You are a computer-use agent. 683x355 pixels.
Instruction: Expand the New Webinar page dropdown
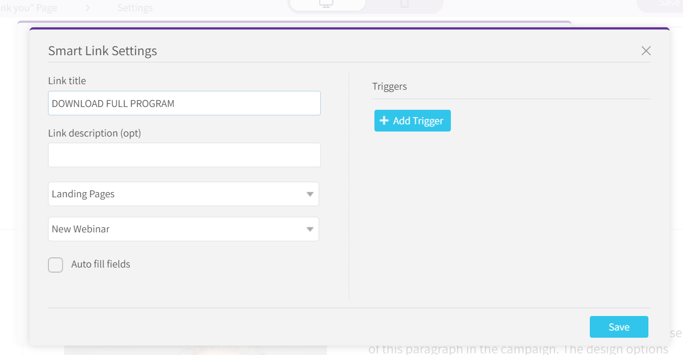(183, 229)
